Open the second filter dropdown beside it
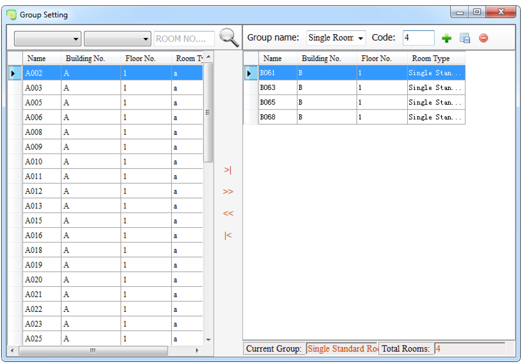This screenshot has height=364, width=525. [x=117, y=39]
